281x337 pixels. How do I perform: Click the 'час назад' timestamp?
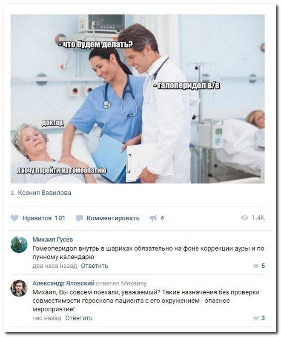47,318
